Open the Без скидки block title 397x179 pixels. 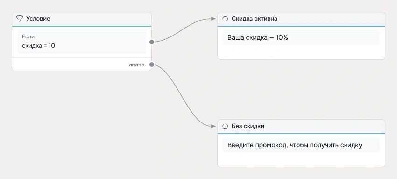(248, 126)
